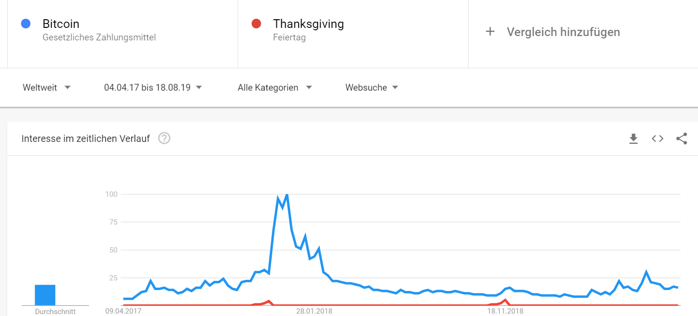Screen dimensions: 698x316
Task: Expand the Alle Kategorien dropdown
Action: click(x=275, y=88)
